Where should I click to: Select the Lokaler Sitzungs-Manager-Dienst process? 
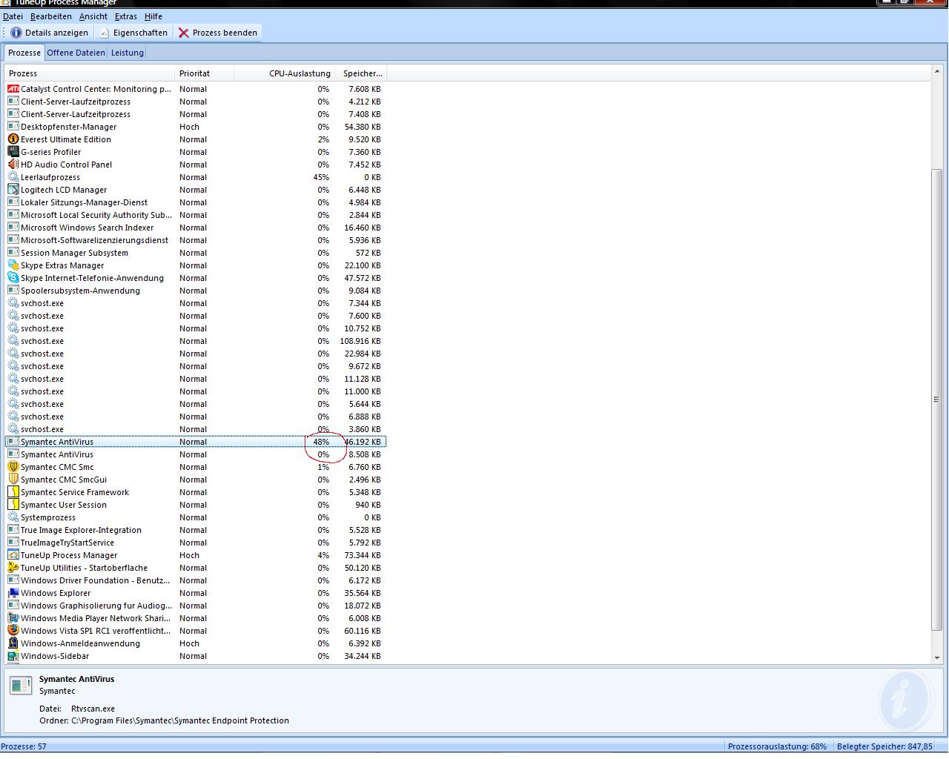196,202
